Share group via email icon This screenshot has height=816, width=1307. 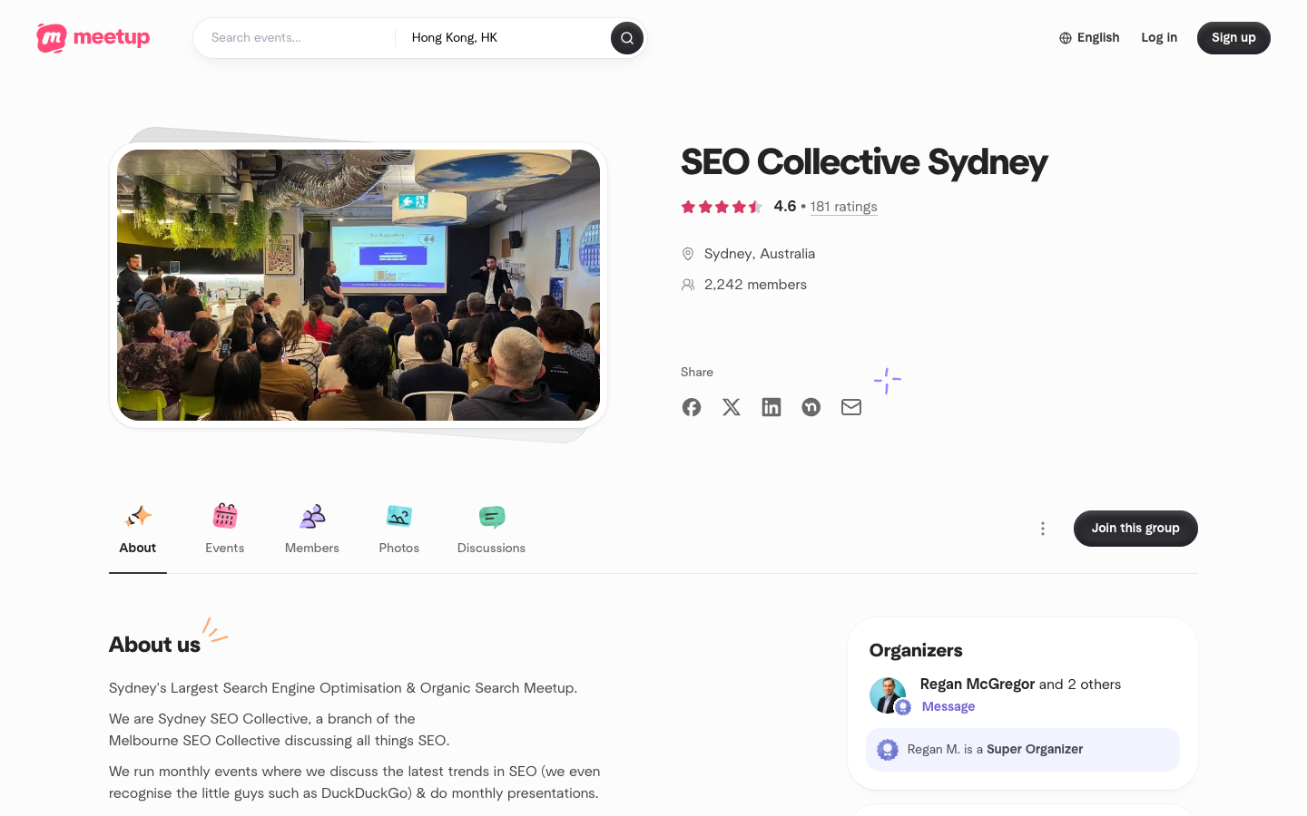(x=851, y=407)
